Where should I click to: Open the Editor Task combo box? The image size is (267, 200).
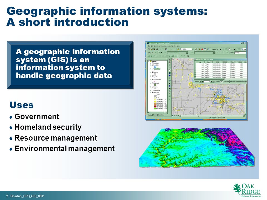point(177,53)
